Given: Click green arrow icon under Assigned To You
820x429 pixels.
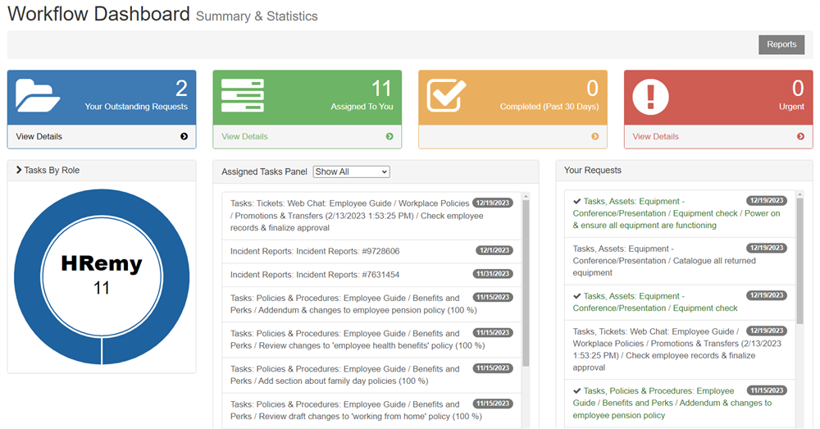Looking at the screenshot, I should (x=389, y=137).
